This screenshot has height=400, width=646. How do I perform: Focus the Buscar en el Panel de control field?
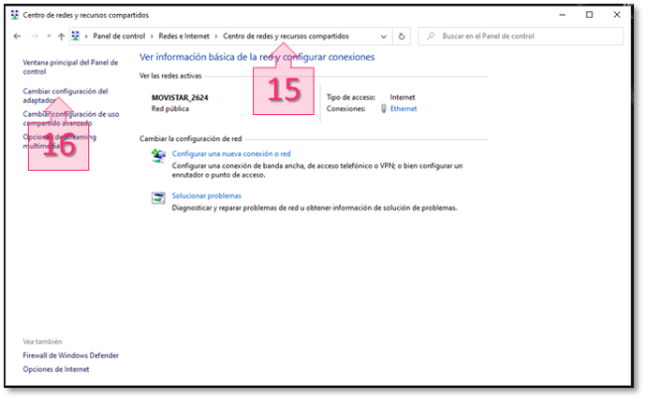tap(521, 36)
